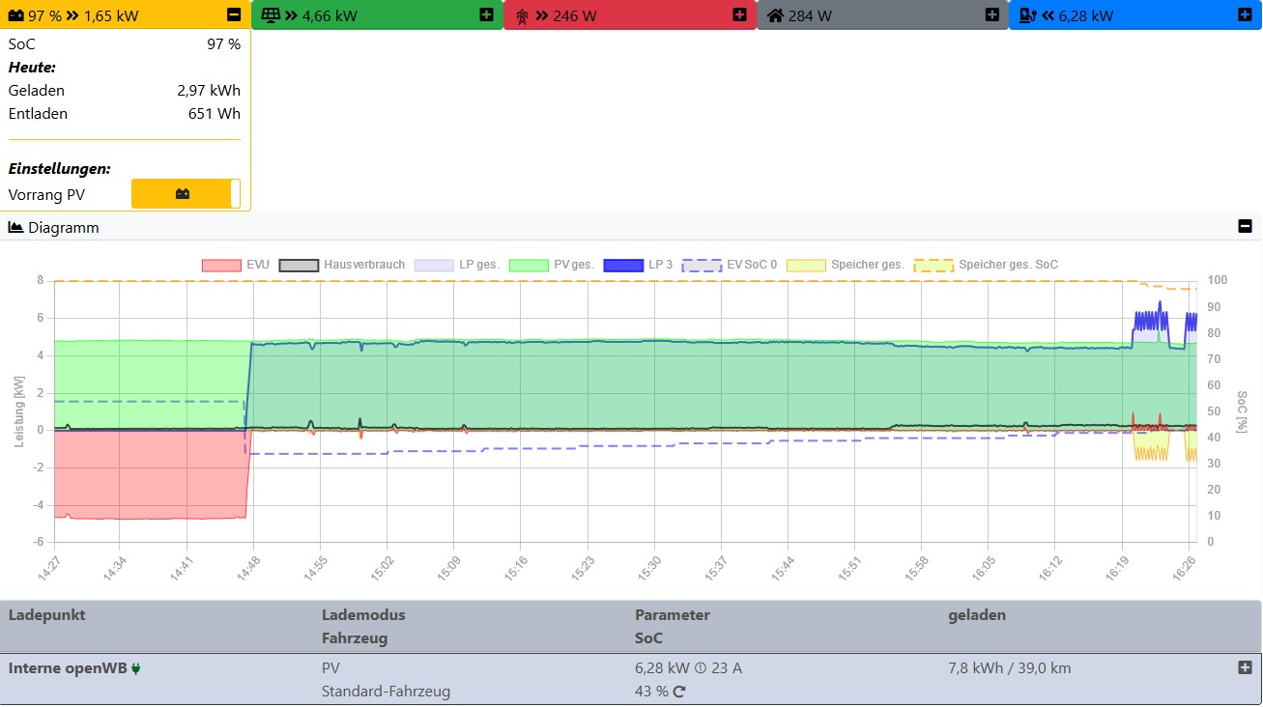Toggle the LP 3 legend color swatch

tap(623, 265)
